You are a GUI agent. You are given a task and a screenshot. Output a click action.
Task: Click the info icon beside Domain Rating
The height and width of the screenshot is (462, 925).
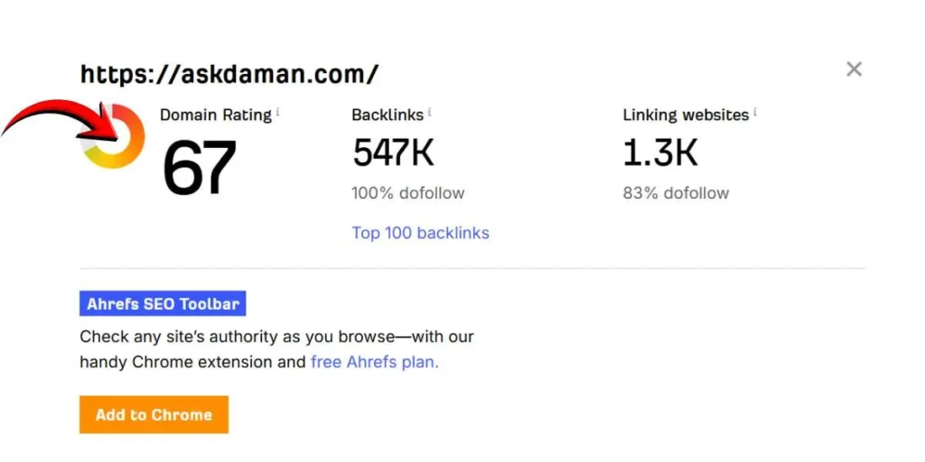click(277, 112)
